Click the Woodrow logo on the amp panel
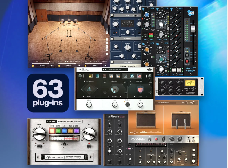Viewport: 228px width, 168px height. coord(138,139)
